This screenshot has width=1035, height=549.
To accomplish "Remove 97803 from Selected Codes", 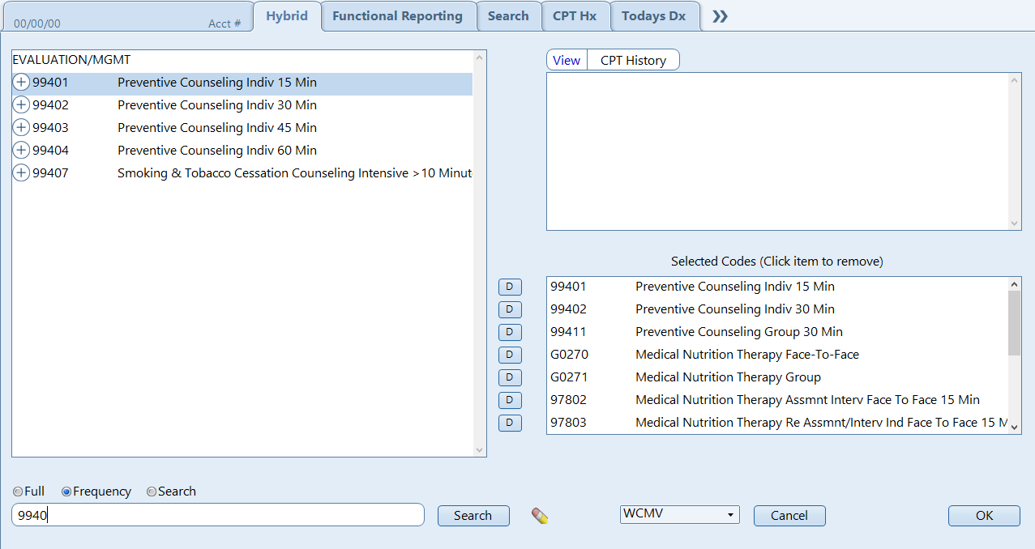I will click(777, 423).
